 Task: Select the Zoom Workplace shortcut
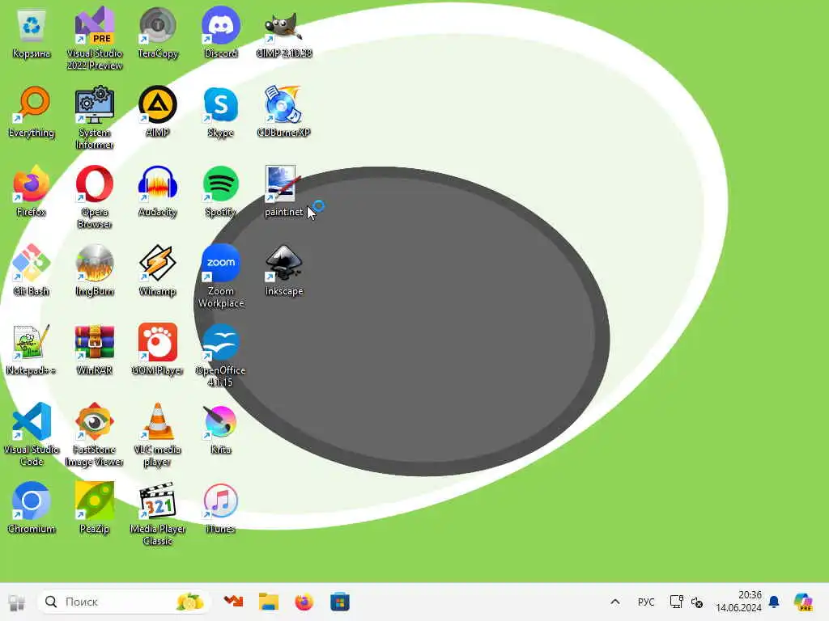click(x=220, y=277)
